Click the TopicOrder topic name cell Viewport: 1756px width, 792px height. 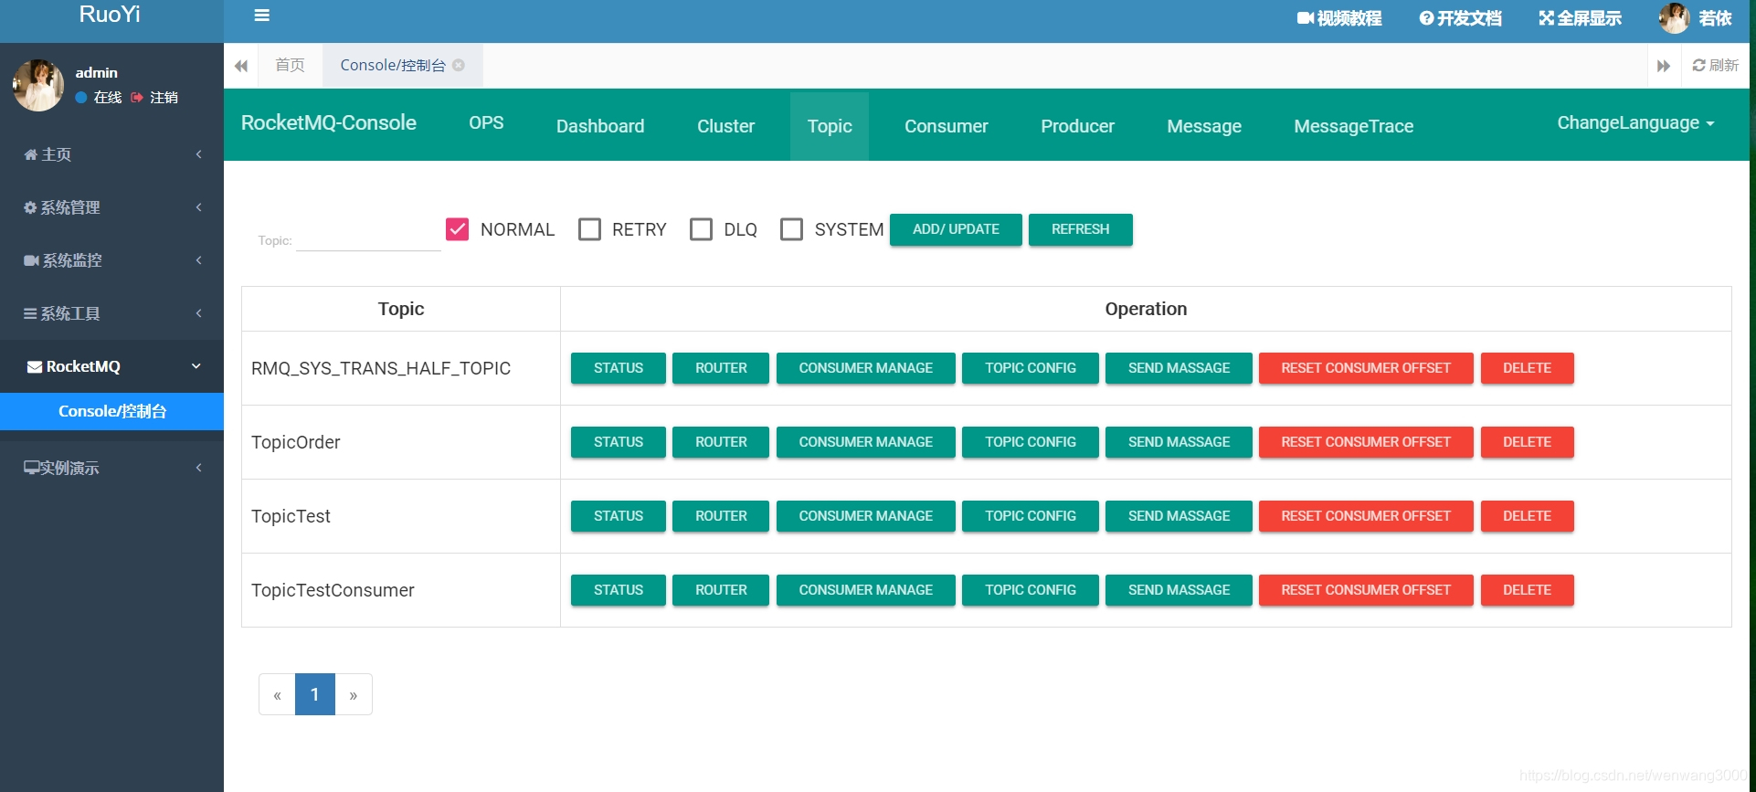[401, 442]
